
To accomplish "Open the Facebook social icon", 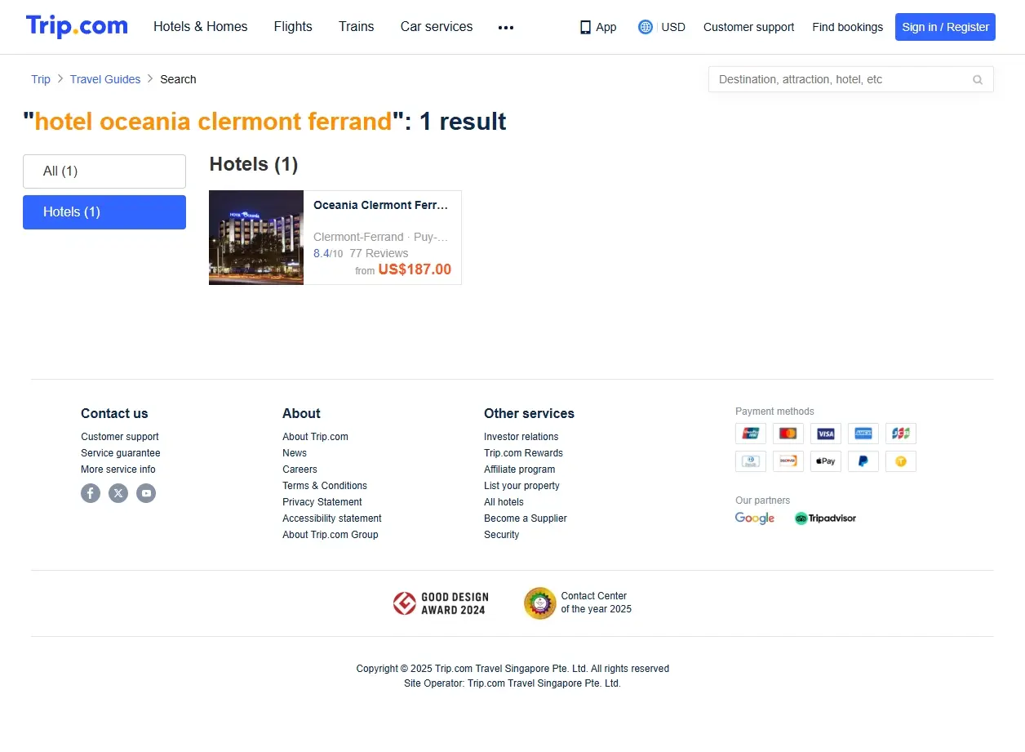I will pos(91,493).
